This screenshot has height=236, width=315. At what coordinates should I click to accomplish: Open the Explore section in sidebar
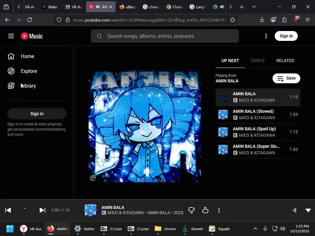click(37, 71)
